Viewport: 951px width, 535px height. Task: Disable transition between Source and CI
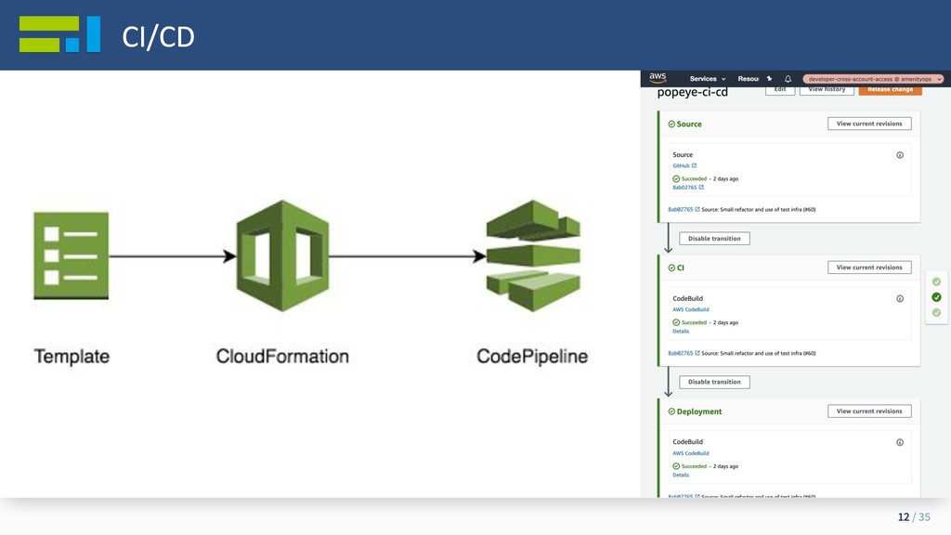[x=714, y=239]
